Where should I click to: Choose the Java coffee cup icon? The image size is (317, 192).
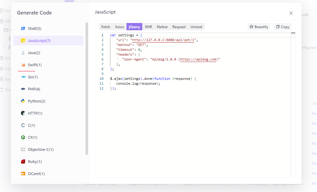click(x=23, y=53)
